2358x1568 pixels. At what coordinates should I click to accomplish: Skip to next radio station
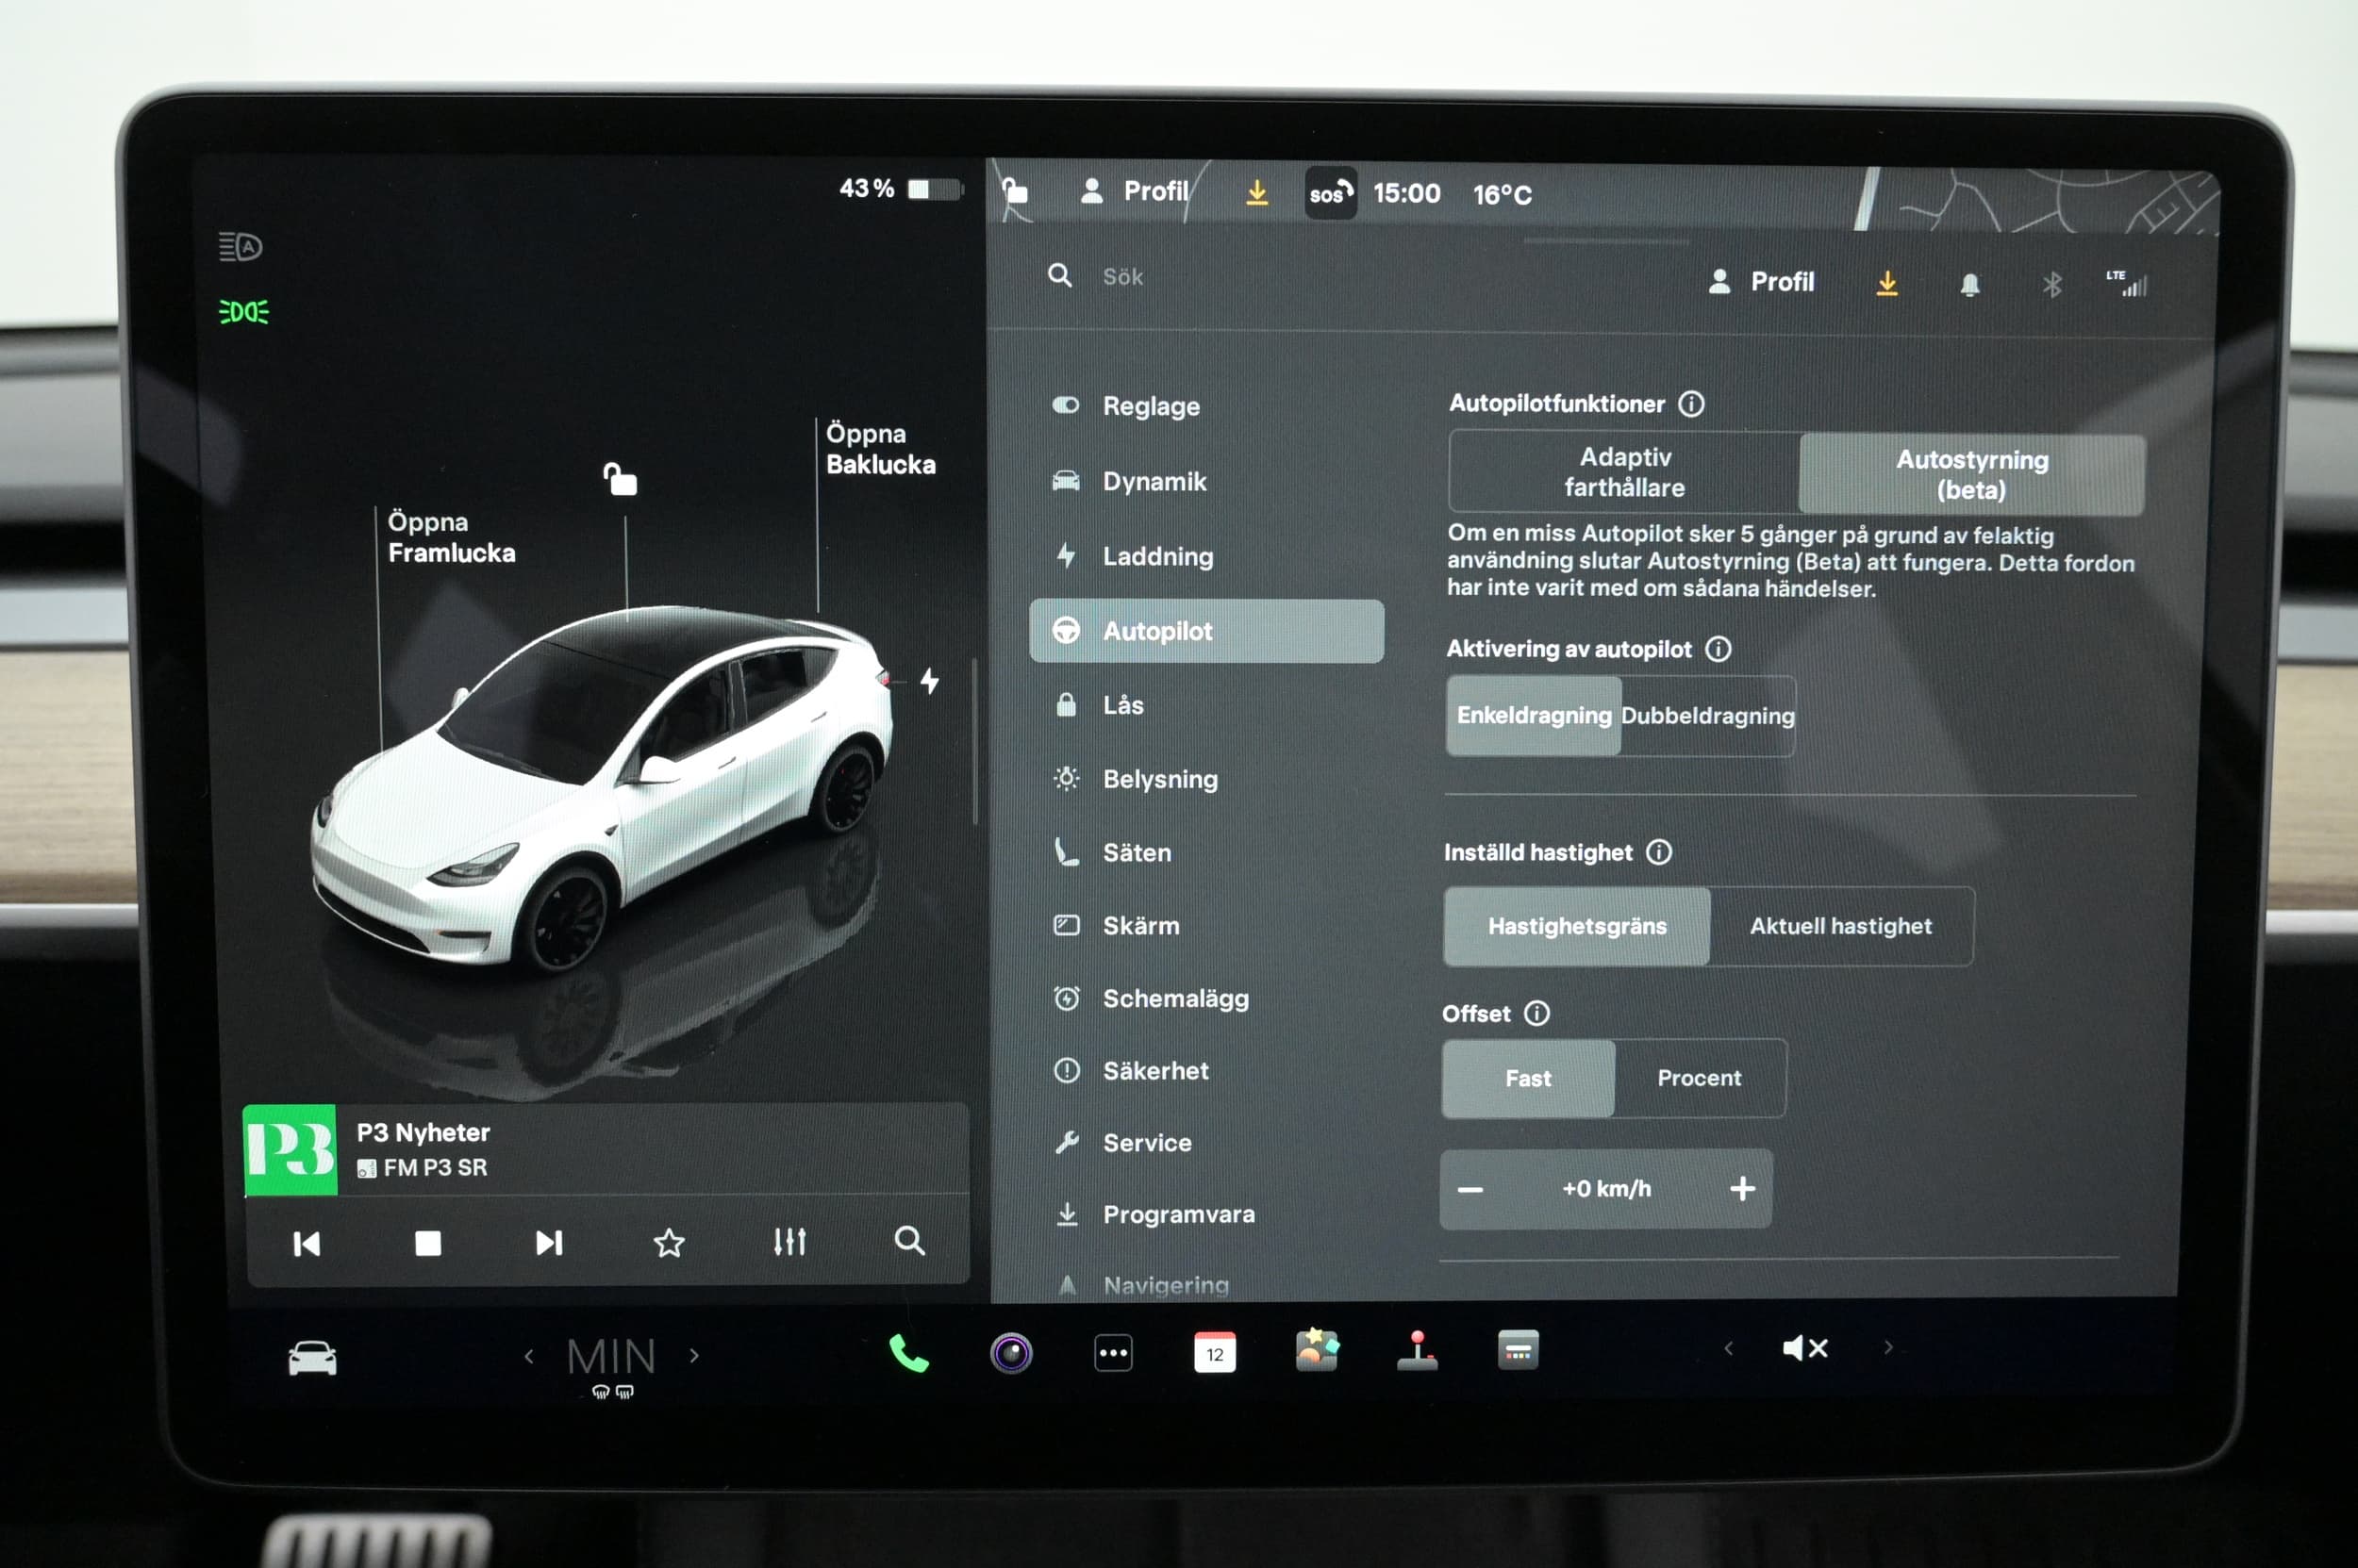(x=548, y=1243)
